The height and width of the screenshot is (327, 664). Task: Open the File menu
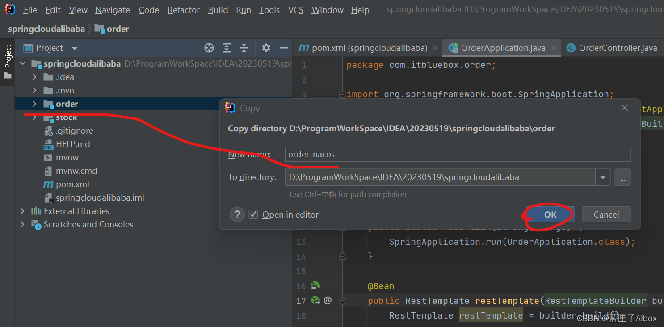coord(30,10)
